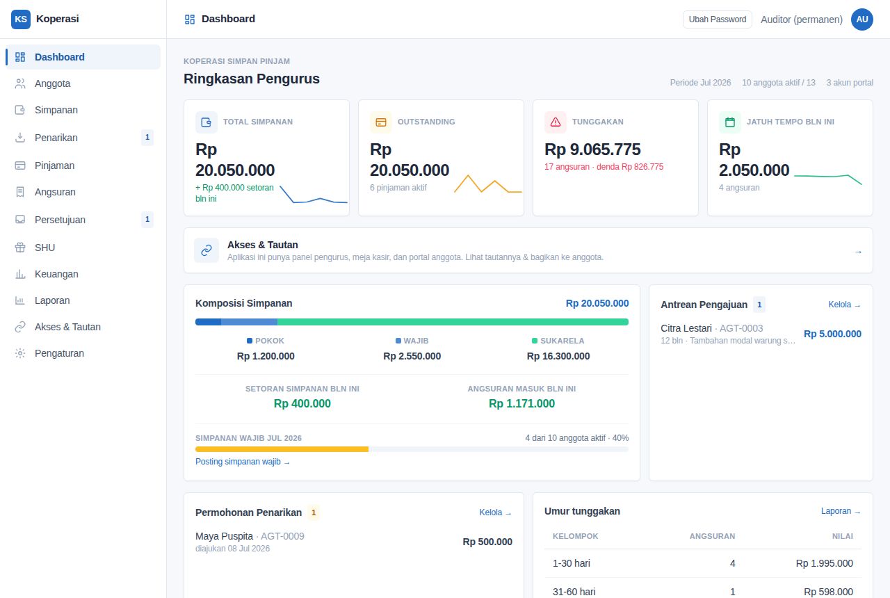890x598 pixels.
Task: Click Kelola link in Permohonan Penarikan
Action: [x=495, y=512]
